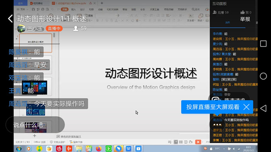
Task: Select the 特色功能 ribbon tab
Action: click(x=169, y=9)
